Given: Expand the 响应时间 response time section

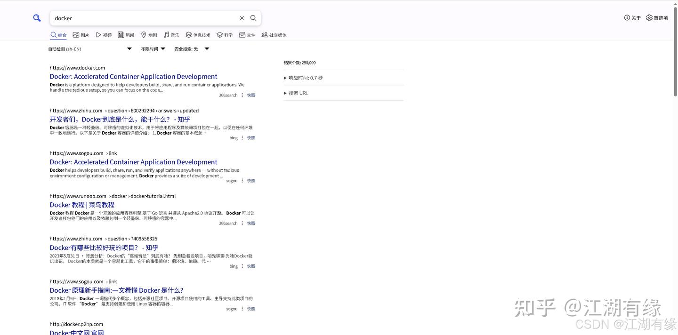Looking at the screenshot, I should click(x=304, y=78).
